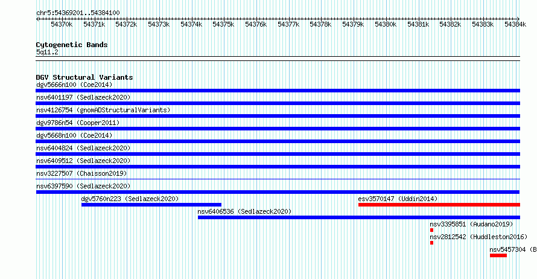Click the 54370k ruler tick label
Image resolution: width=537 pixels, height=279 pixels.
coord(62,24)
